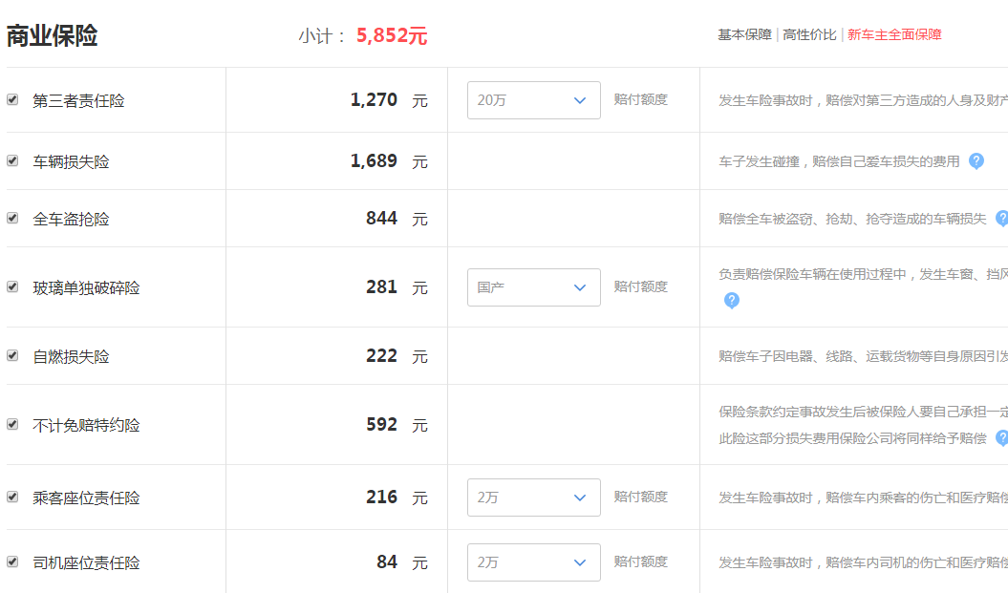Disable the 自燃损失险 checkbox

point(12,355)
